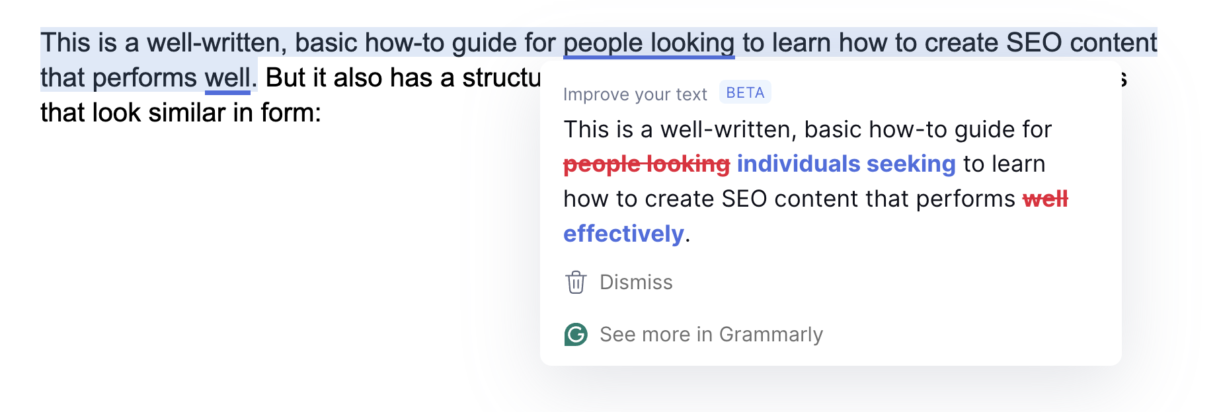Viewport: 1219px width, 412px height.
Task: Click 'that performs' in document text
Action: pyautogui.click(x=118, y=79)
